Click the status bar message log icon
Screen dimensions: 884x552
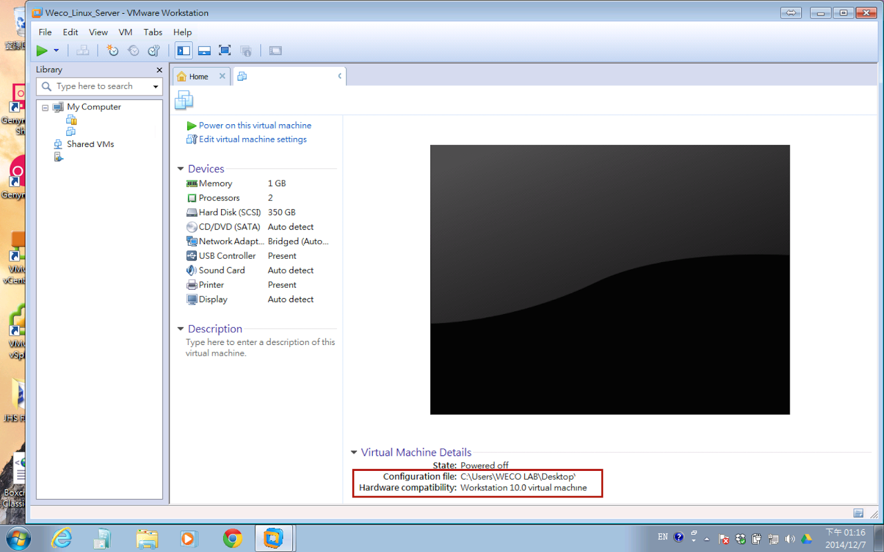point(858,513)
